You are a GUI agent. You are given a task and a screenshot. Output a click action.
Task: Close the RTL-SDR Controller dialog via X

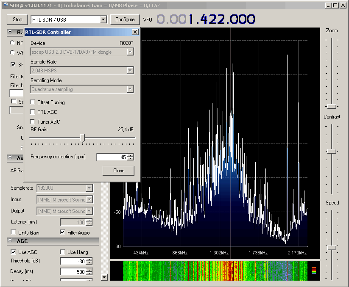tap(135, 32)
